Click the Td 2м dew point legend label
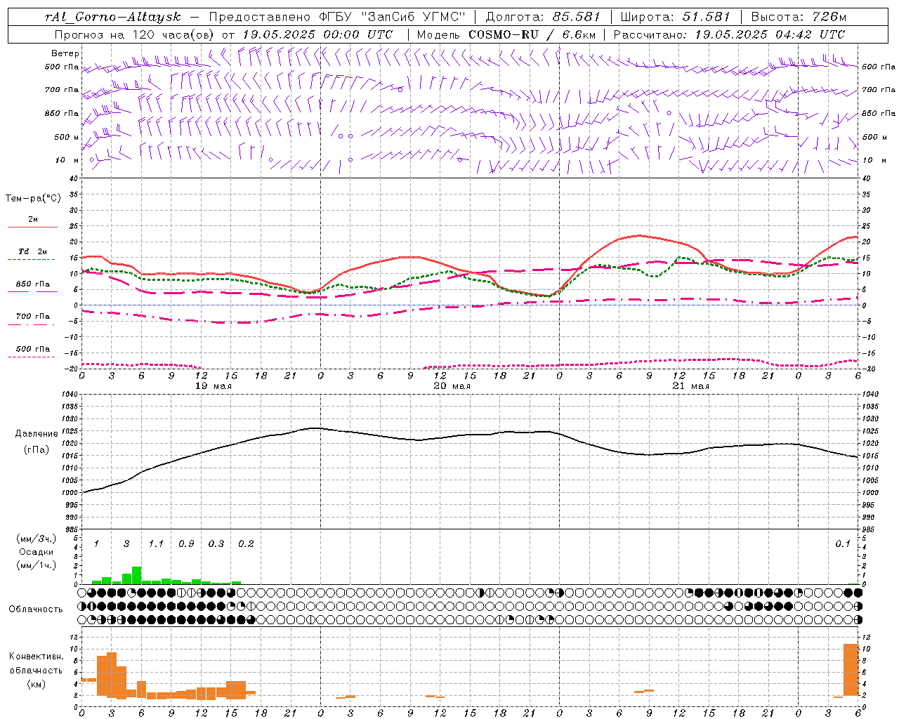This screenshot has height=719, width=899. click(33, 251)
